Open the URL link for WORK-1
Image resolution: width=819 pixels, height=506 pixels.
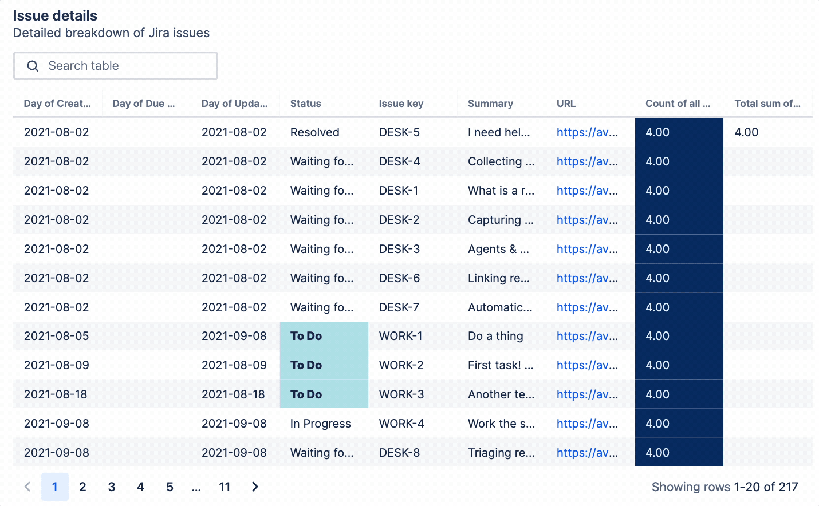[x=587, y=336]
